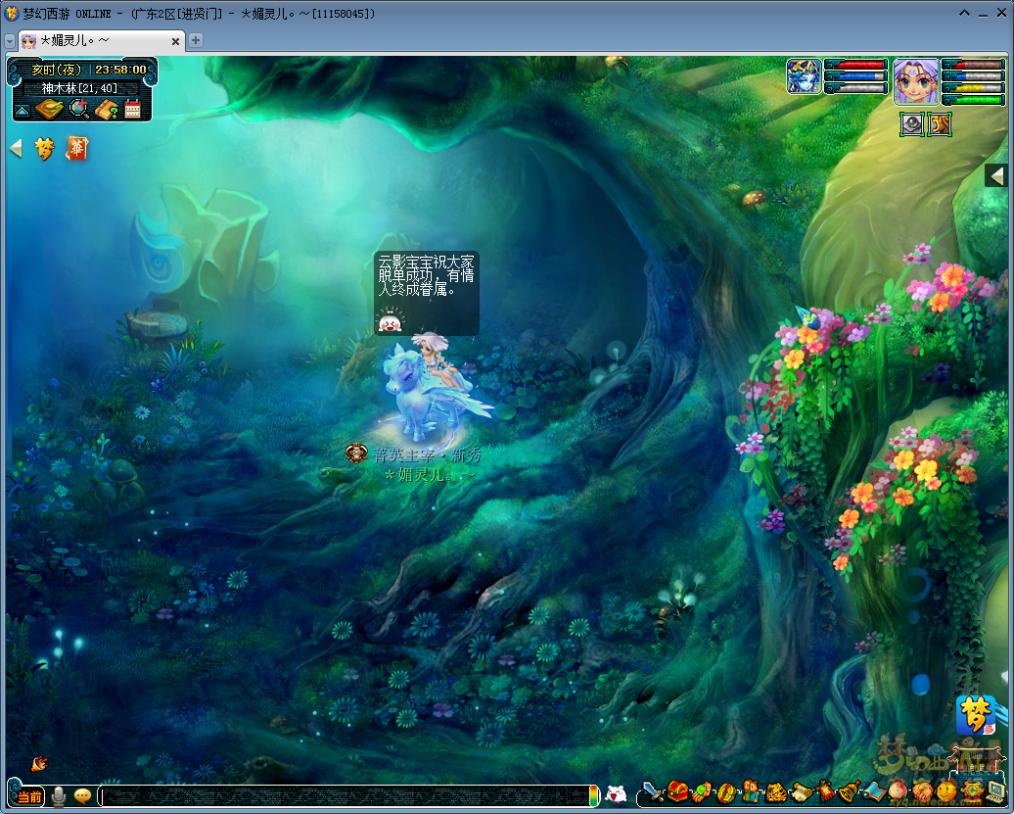Open the computer system settings icon
Viewport: 1014px width, 814px height.
click(996, 791)
